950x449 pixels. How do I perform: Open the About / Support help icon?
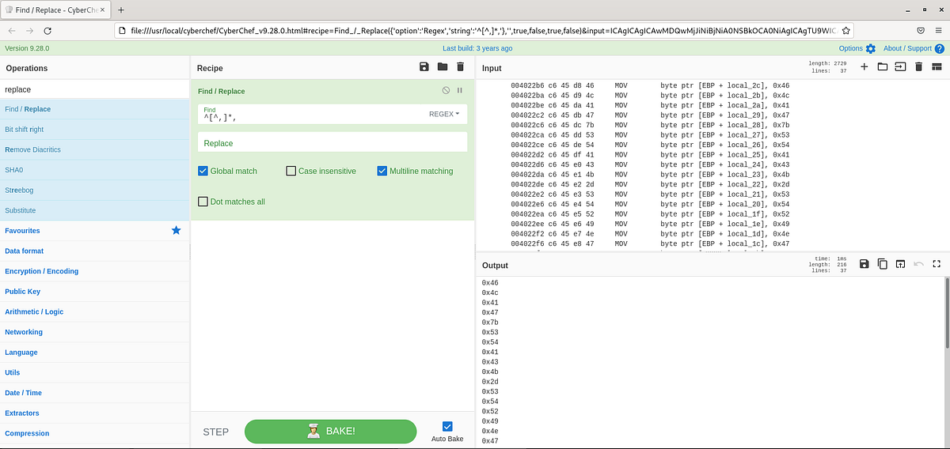[939, 48]
